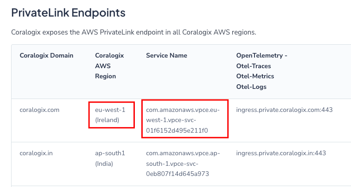The width and height of the screenshot is (351, 187).
Task: Click the Coralogix AWS Region column header
Action: [109, 66]
